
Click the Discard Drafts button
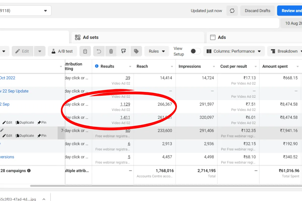tap(257, 11)
